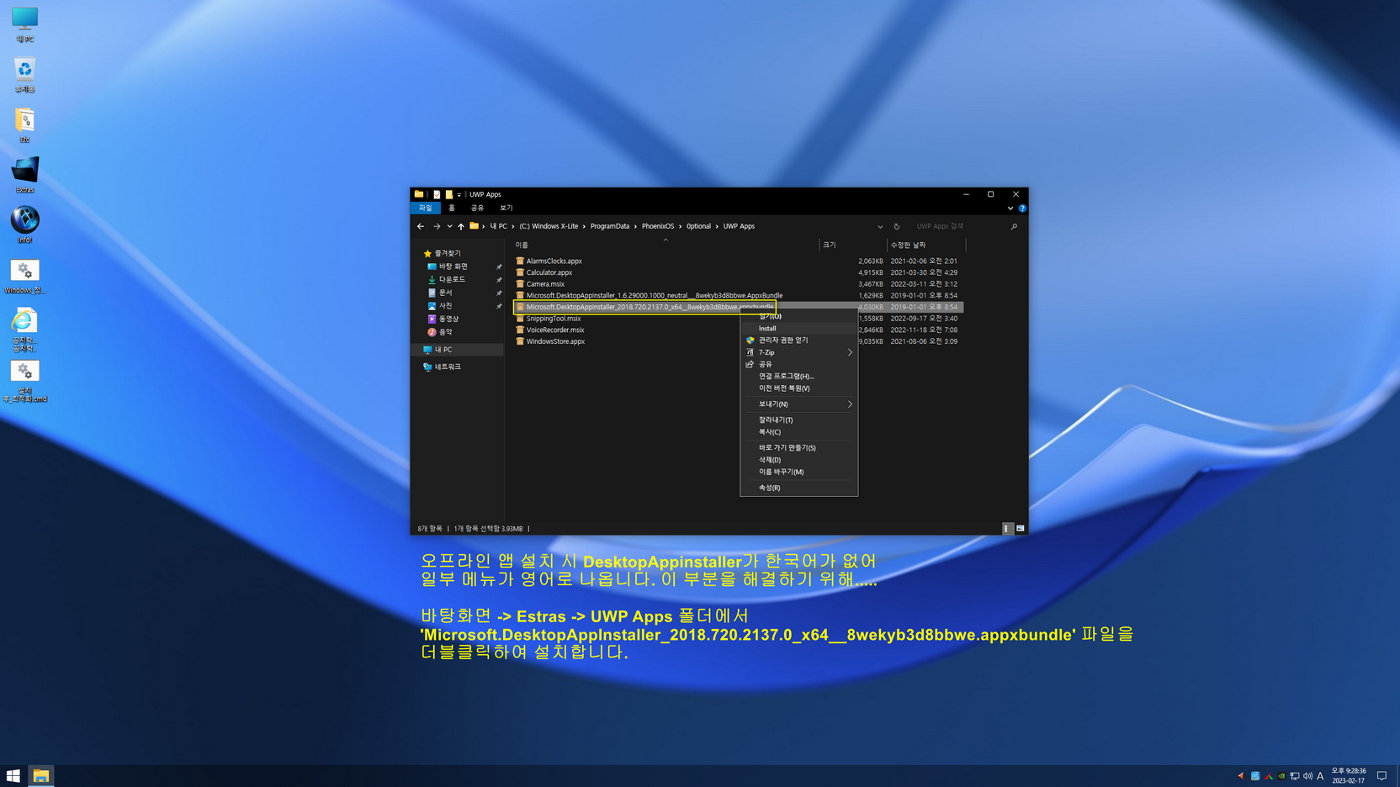Switch to details view in status bar

pyautogui.click(x=1006, y=529)
